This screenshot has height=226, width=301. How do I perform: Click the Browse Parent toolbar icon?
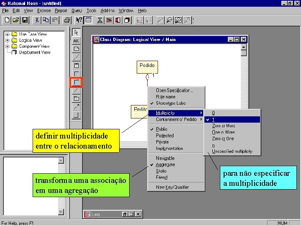[139, 20]
